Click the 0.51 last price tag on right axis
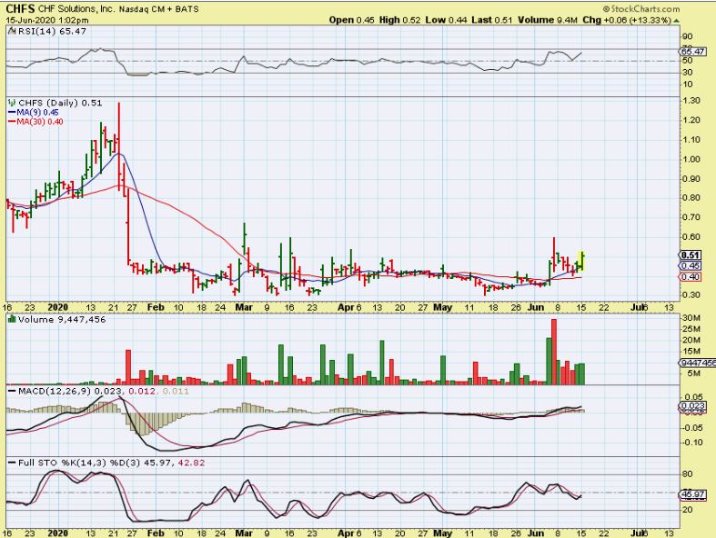 pos(690,255)
